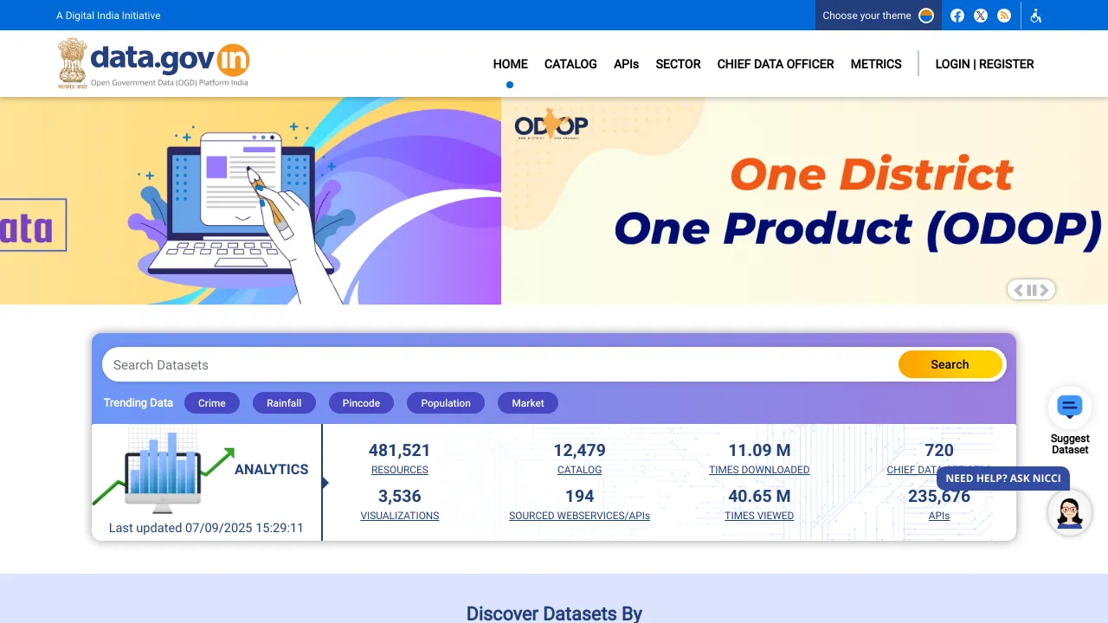1108x623 pixels.
Task: Go to next banner slide
Action: point(1045,290)
